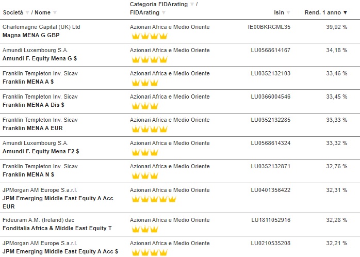Click crown rating of Amundi Equity Mena F2 $
Viewport: 360px width, 257px height.
145,152
